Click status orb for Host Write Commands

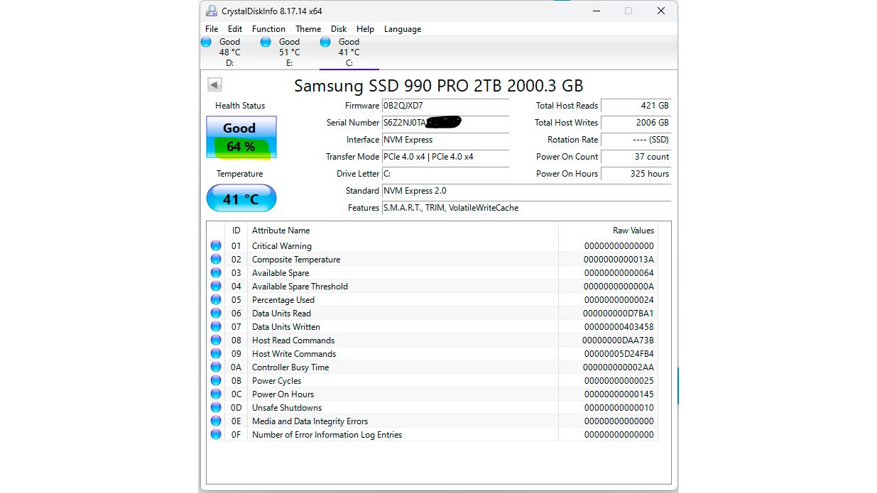click(216, 354)
